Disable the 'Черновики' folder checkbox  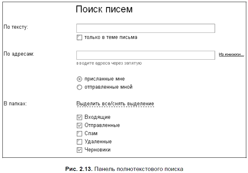click(x=79, y=150)
